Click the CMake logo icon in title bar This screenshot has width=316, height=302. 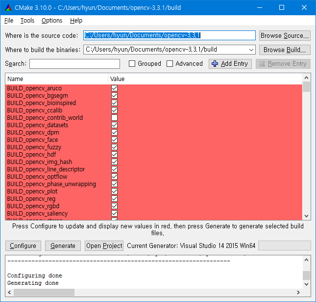[x=8, y=8]
